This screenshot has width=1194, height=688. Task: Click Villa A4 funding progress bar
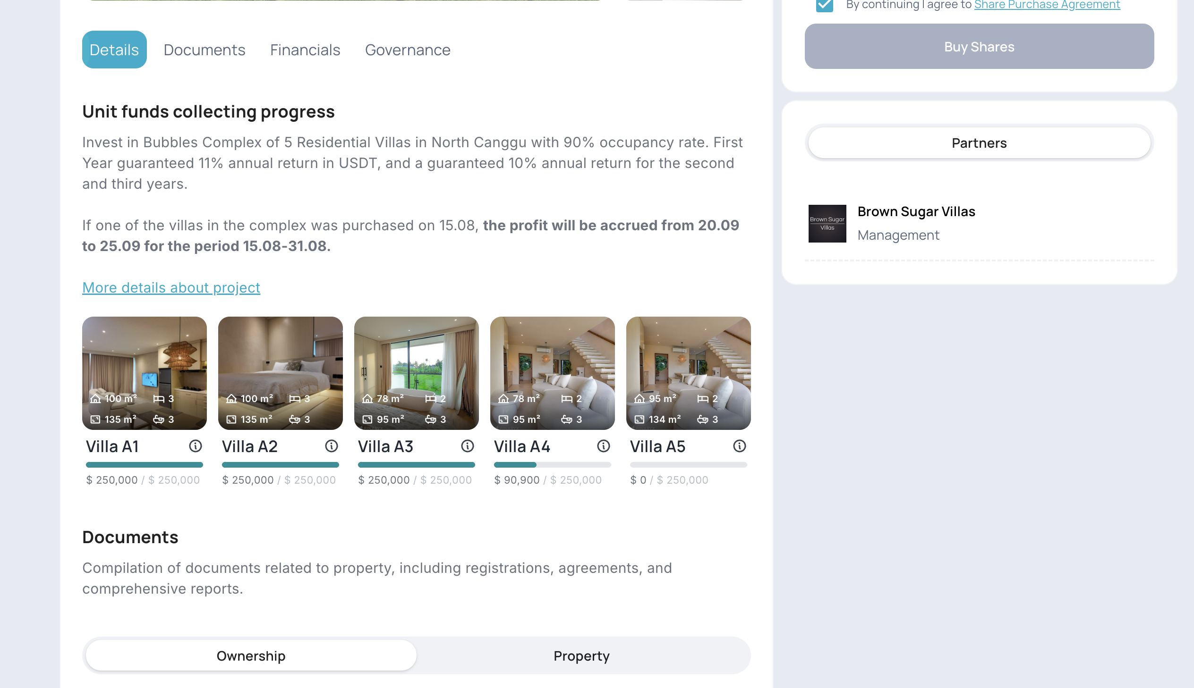pyautogui.click(x=552, y=465)
